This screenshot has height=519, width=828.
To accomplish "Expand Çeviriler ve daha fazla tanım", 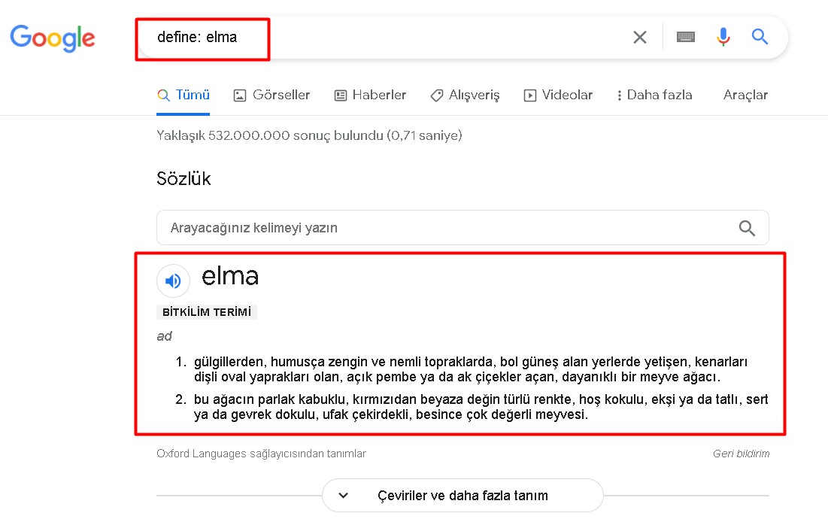I will 463,495.
